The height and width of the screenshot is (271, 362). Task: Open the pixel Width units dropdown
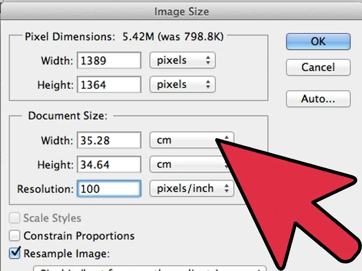pyautogui.click(x=182, y=60)
